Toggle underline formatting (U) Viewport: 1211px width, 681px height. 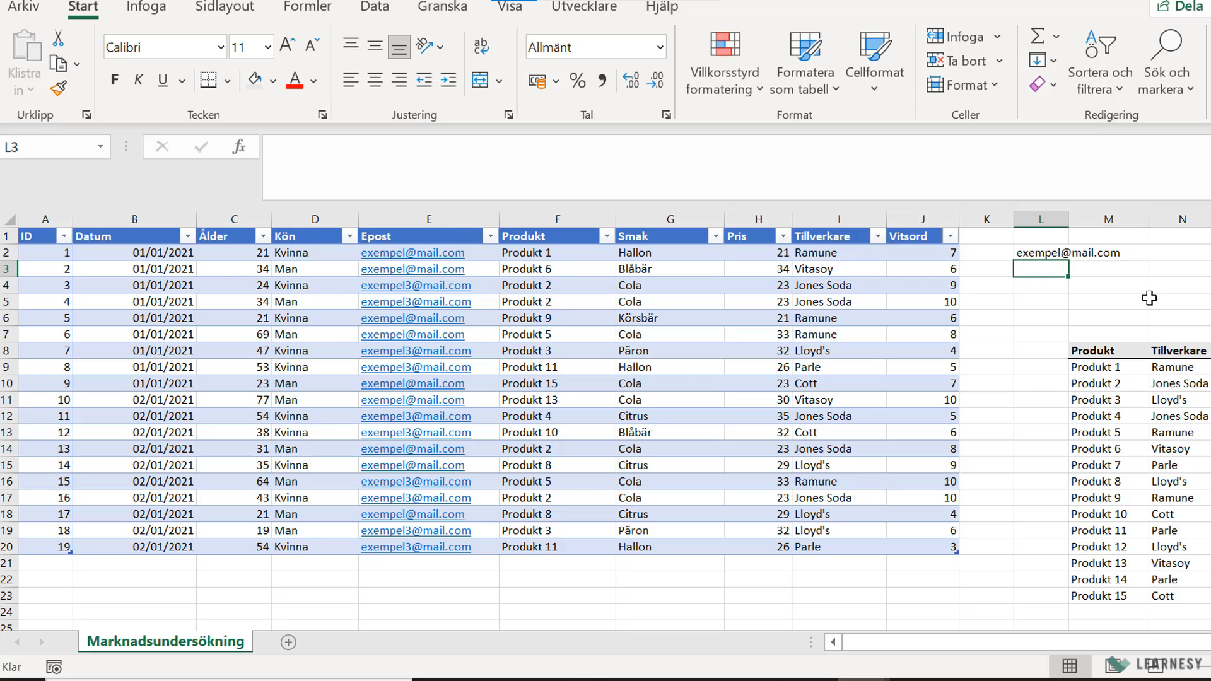point(163,80)
